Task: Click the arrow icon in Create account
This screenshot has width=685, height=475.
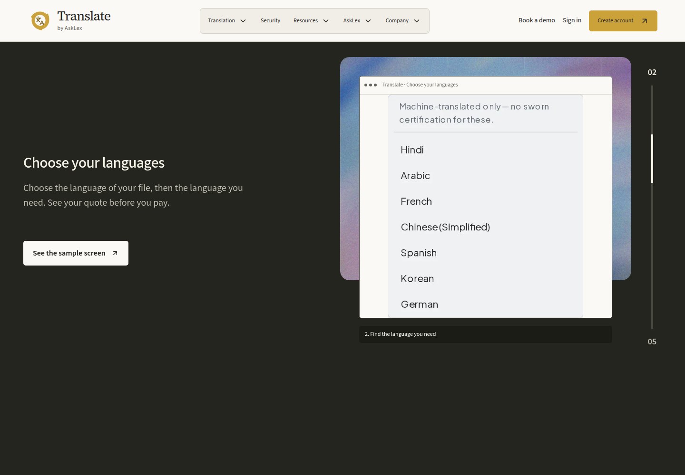Action: (x=645, y=21)
